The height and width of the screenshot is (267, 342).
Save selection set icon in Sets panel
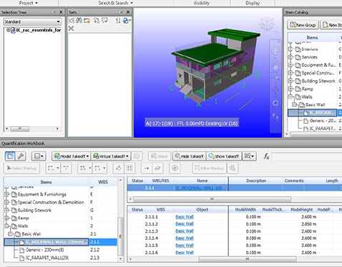pyautogui.click(x=71, y=21)
